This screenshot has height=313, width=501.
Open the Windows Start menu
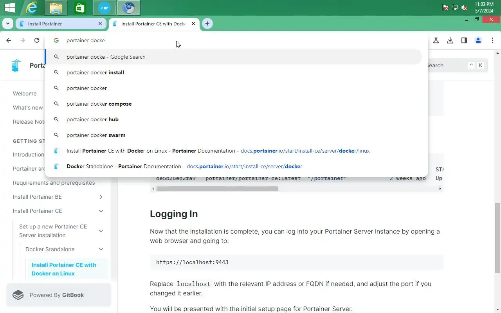[x=9, y=7]
